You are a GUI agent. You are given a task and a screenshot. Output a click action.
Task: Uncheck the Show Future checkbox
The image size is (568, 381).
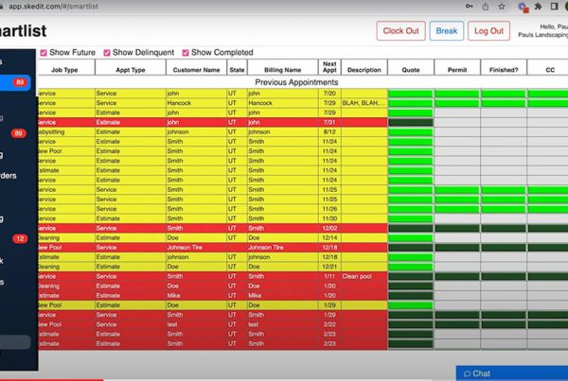click(43, 53)
